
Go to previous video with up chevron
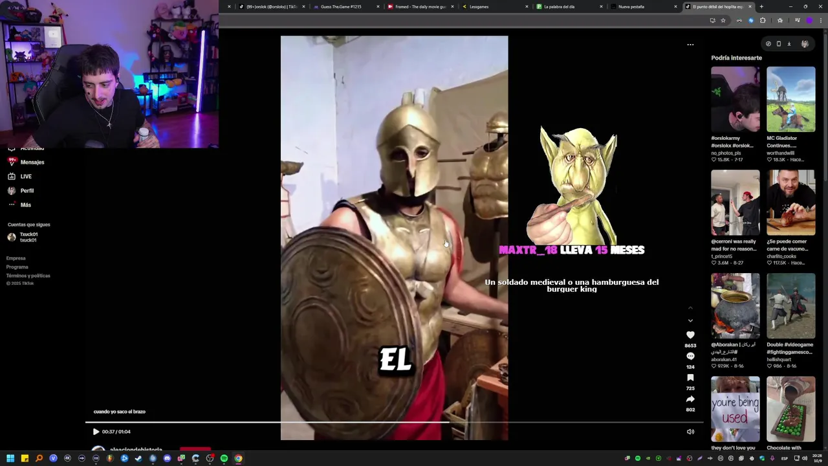click(x=690, y=307)
